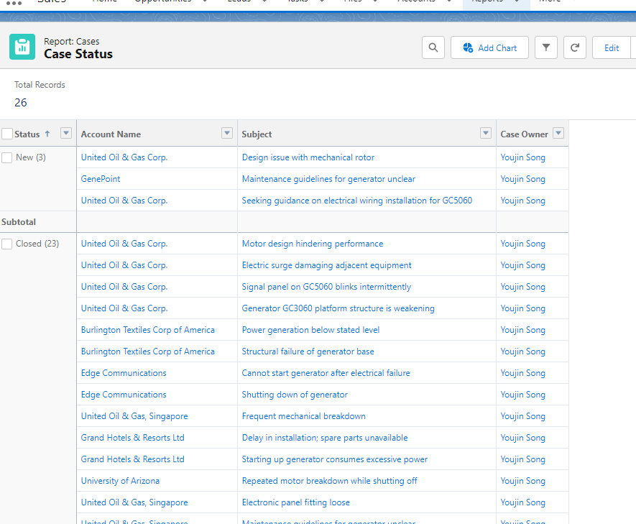Open the Account Name column dropdown

[x=227, y=133]
